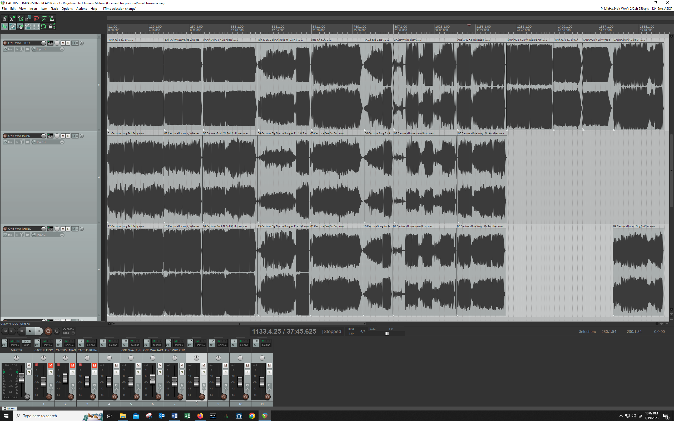Toggle the locking padlock icon

pos(51,27)
